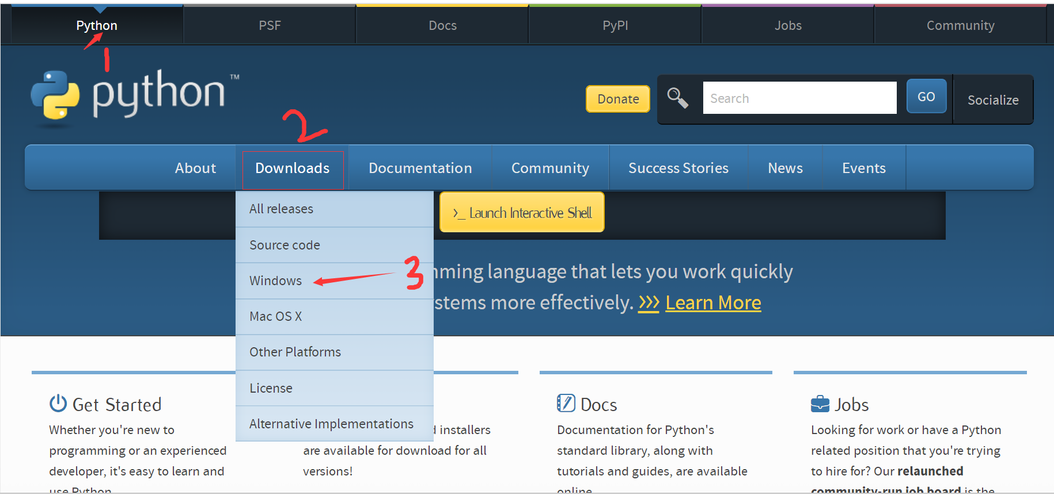Click the yellow Donate button

[x=618, y=99]
